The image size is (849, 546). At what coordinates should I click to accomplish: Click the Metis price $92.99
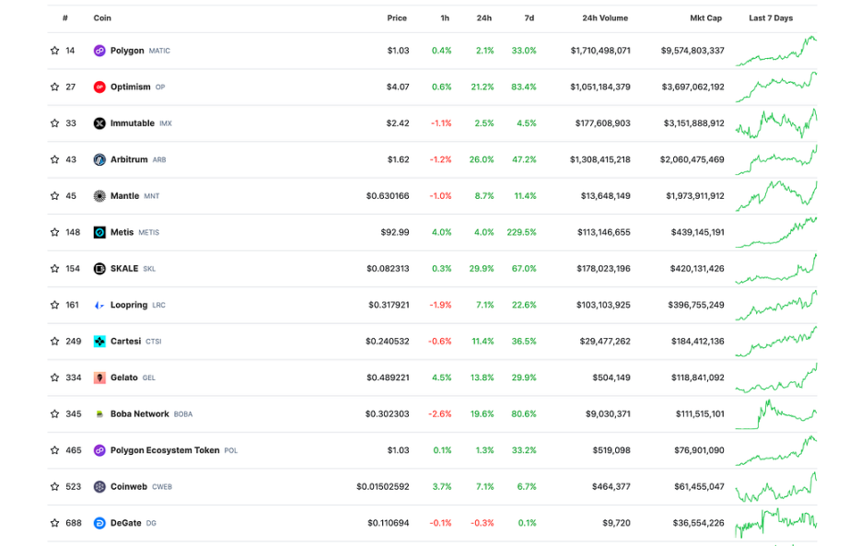click(395, 232)
